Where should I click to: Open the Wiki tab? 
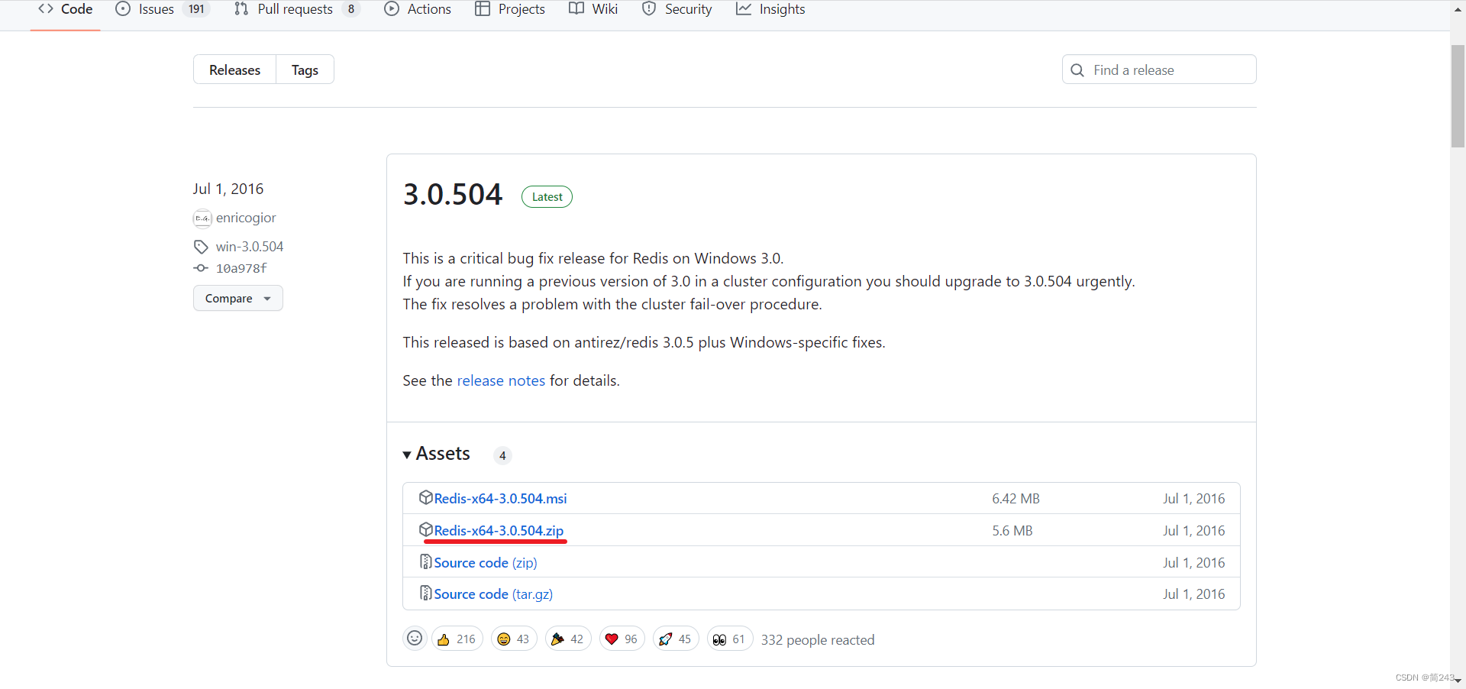593,9
